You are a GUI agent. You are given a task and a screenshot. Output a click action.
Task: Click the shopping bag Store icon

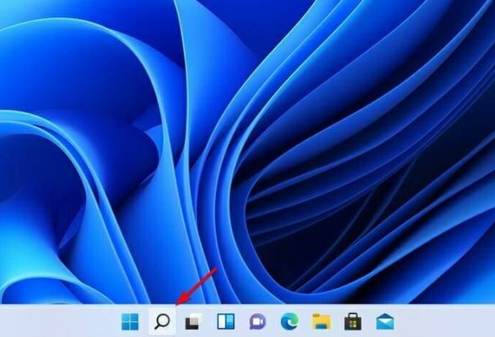point(353,321)
